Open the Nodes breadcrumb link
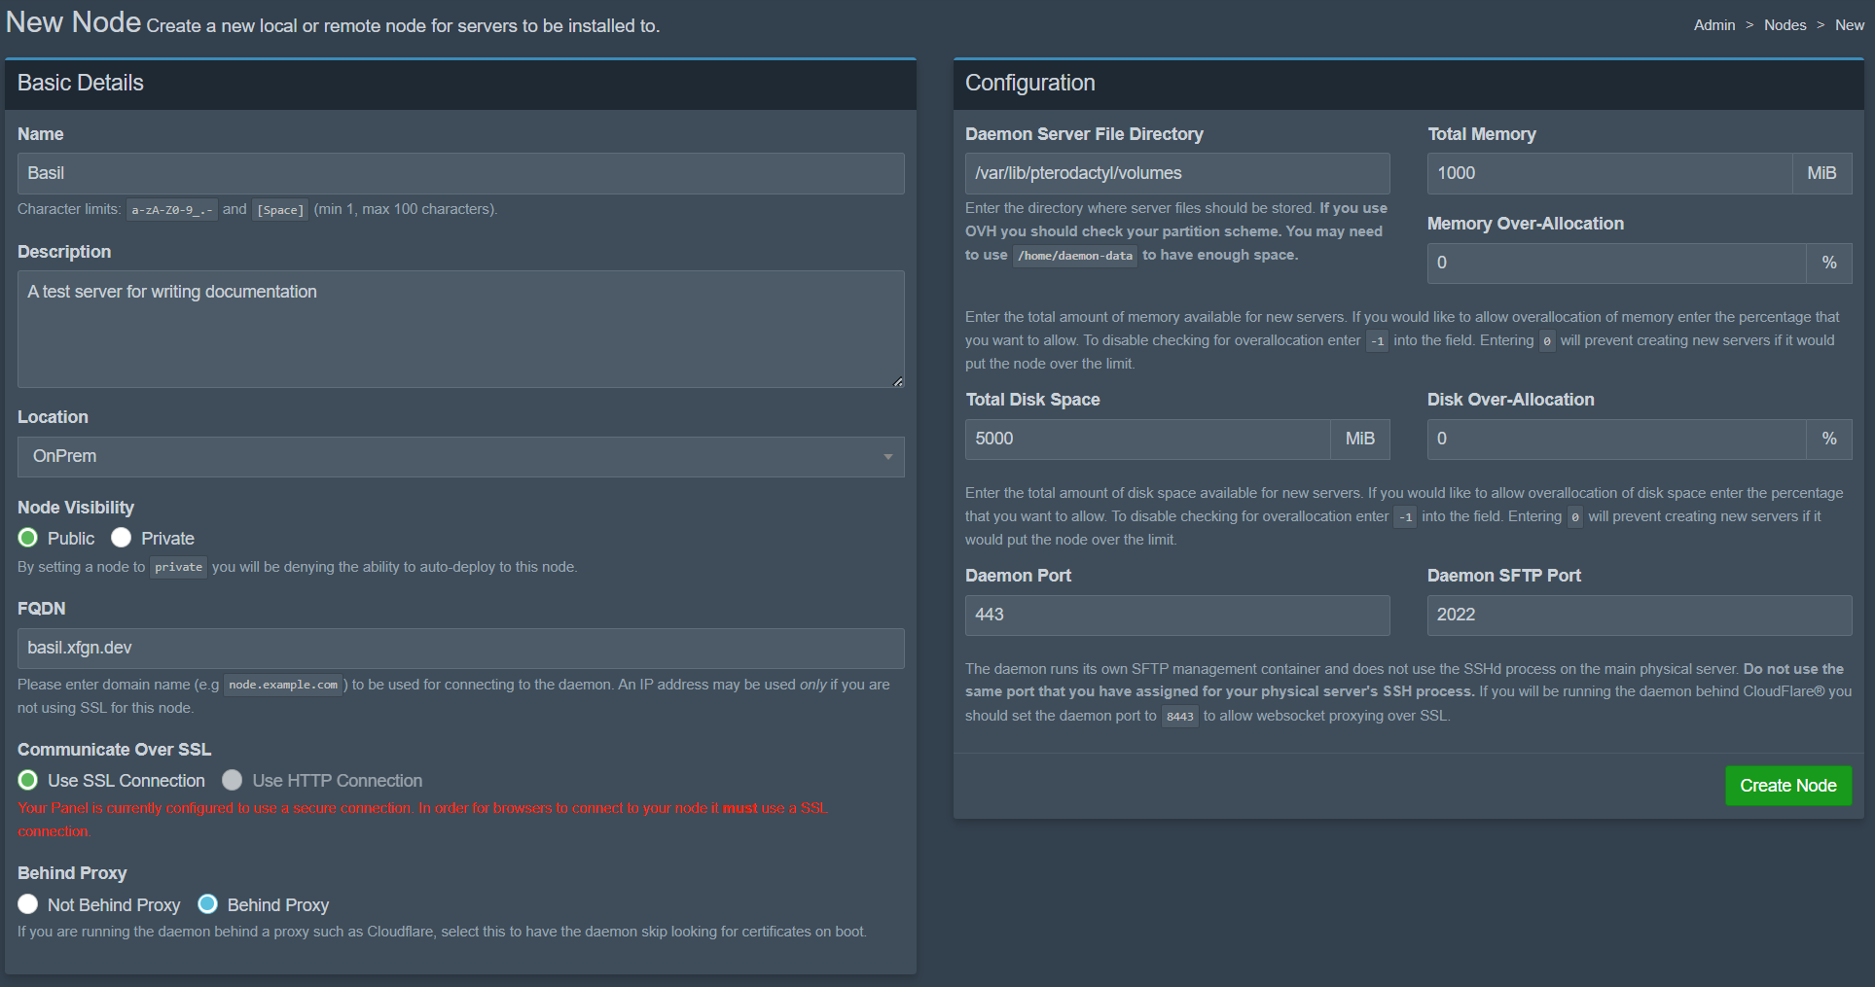This screenshot has height=987, width=1875. pos(1785,25)
